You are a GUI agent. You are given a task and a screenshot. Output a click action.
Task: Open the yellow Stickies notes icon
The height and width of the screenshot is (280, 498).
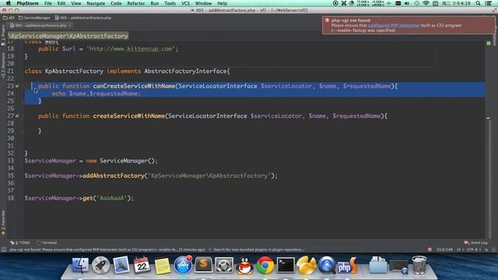pos(163,265)
